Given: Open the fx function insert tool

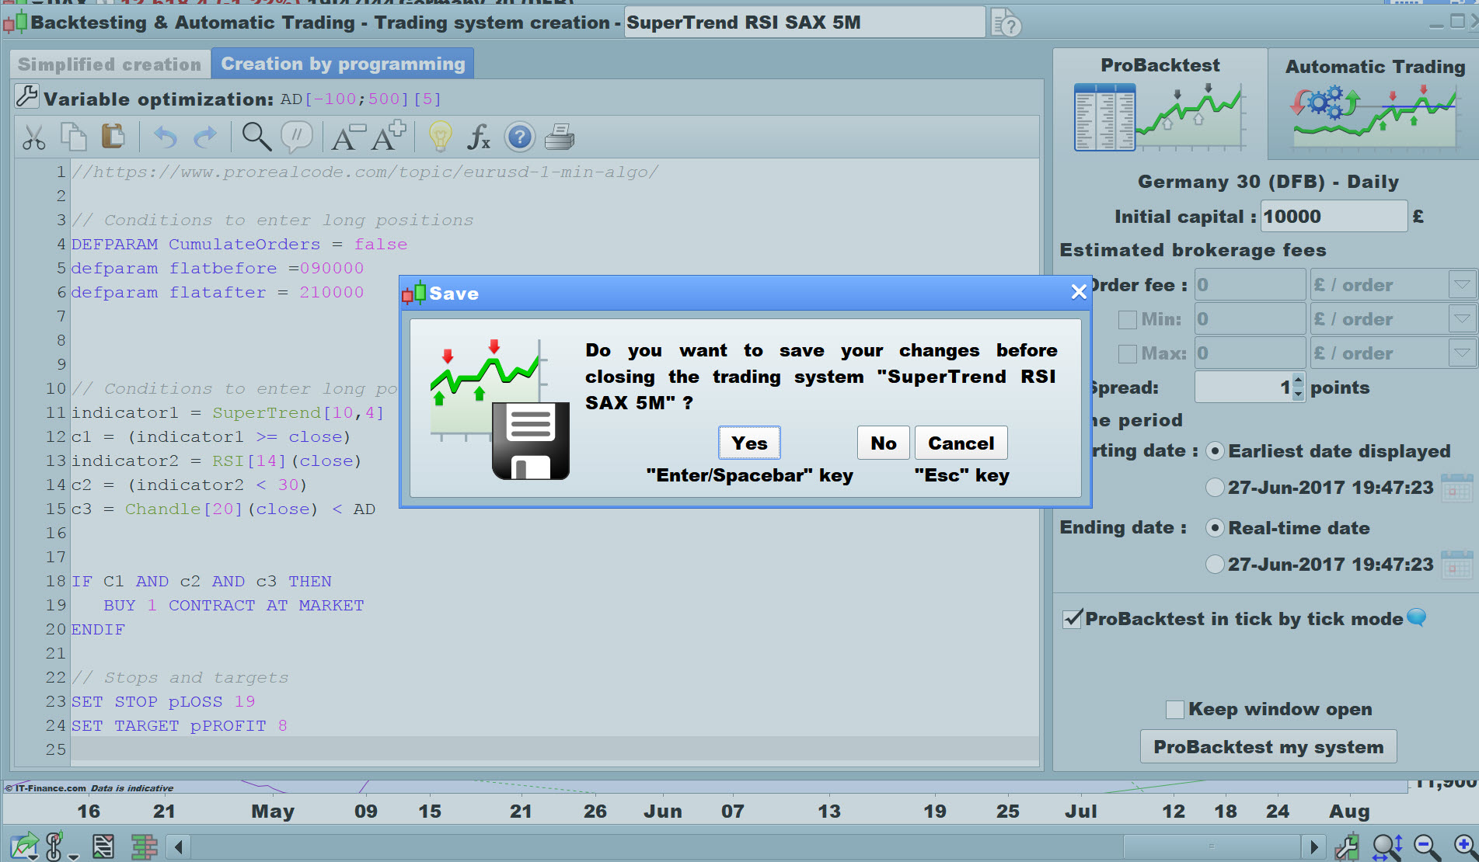Looking at the screenshot, I should (478, 137).
